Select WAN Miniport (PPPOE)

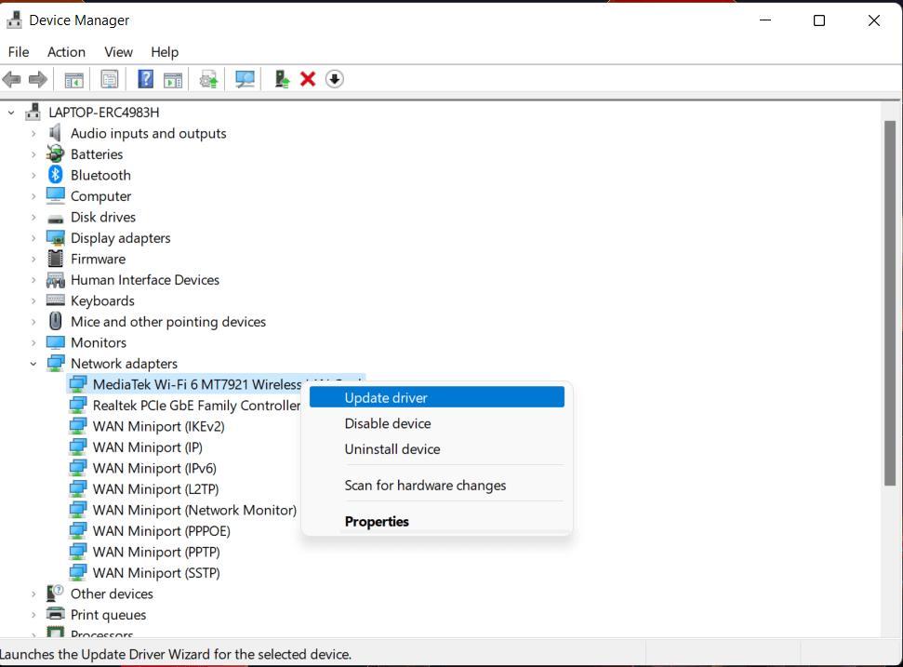(161, 531)
